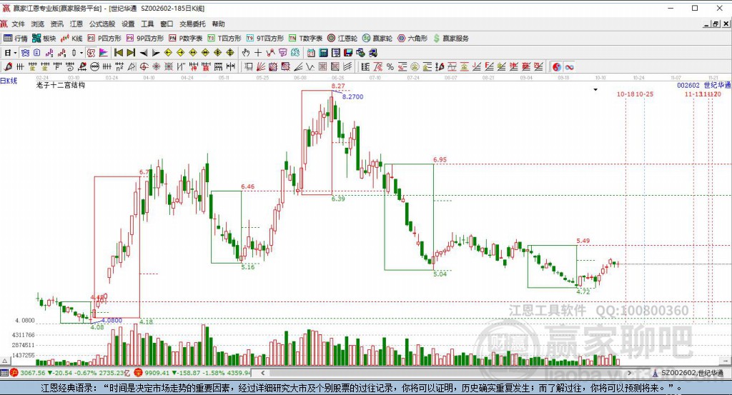
Task: Open the 帮助 menu
Action: click(x=218, y=24)
